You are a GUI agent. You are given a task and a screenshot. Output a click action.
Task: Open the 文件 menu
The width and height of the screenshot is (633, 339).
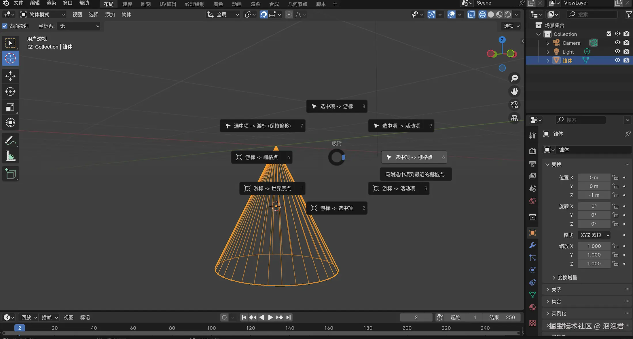18,3
